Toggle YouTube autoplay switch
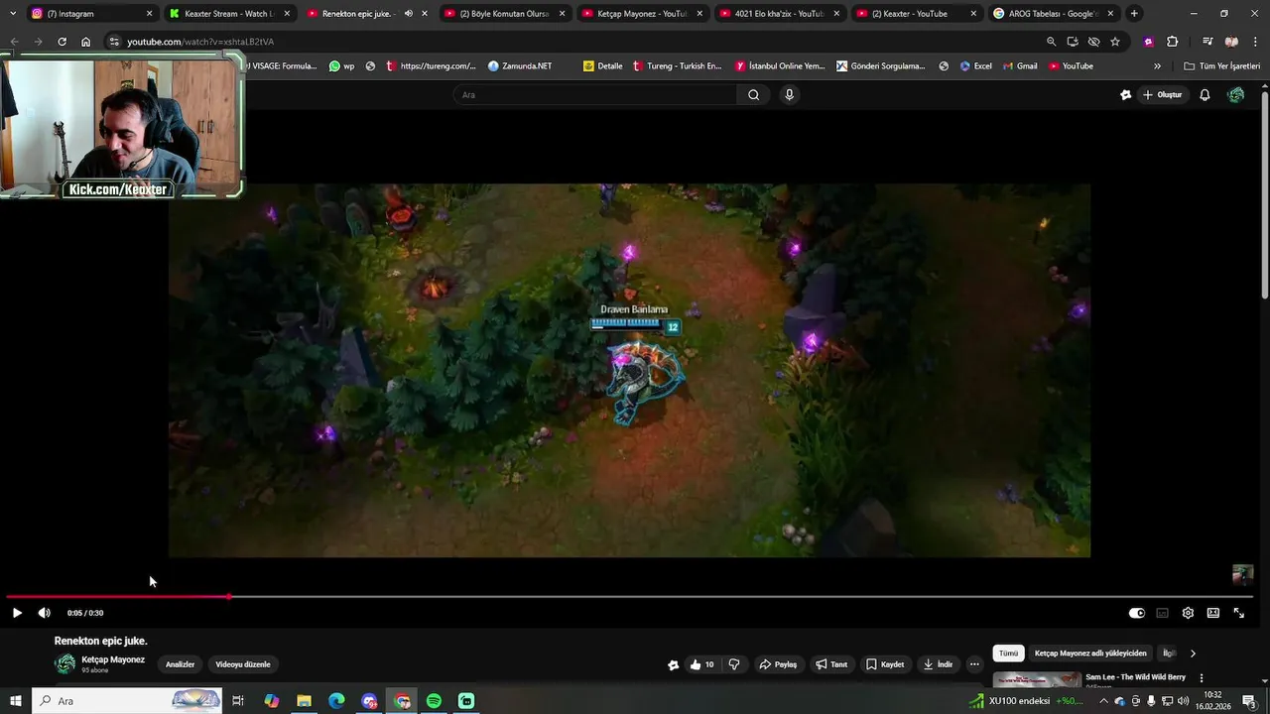Screen dimensions: 1270x714 tap(1137, 613)
